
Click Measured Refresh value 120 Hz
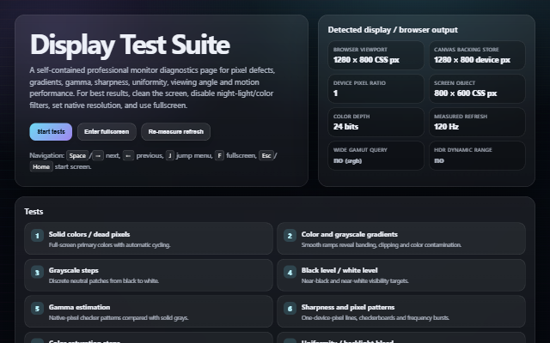coord(446,127)
